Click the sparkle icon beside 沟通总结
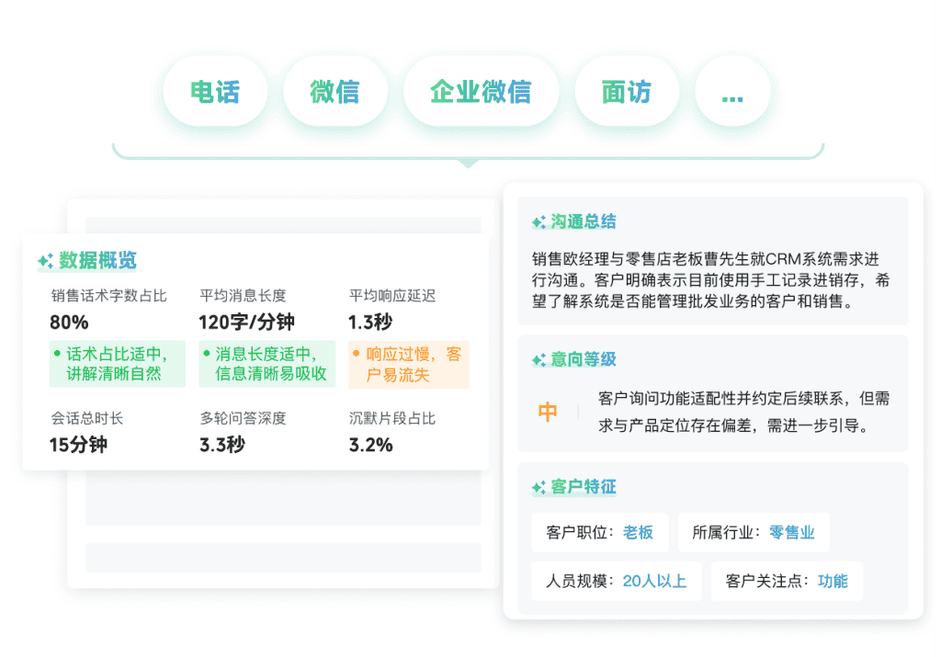This screenshot has width=941, height=657. click(539, 222)
